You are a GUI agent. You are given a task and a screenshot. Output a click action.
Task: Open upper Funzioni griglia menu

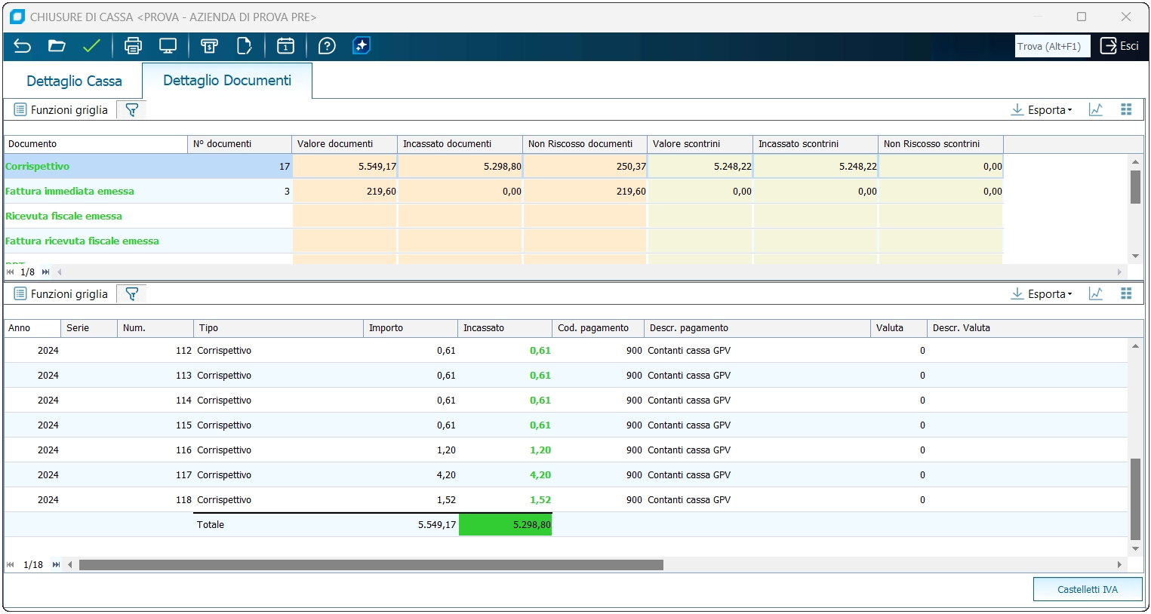click(61, 110)
